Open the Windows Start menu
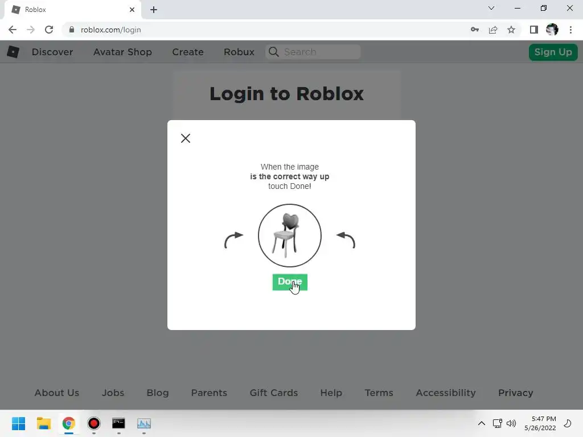Viewport: 583px width, 437px height. click(19, 423)
